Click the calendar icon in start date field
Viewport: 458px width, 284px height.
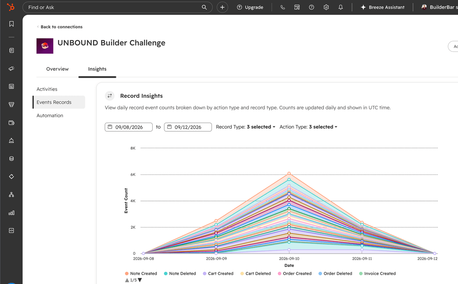(110, 127)
